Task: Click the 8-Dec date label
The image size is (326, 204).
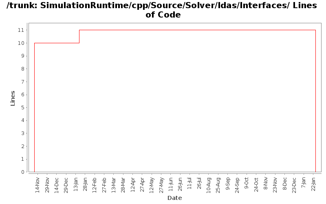Action: click(284, 183)
